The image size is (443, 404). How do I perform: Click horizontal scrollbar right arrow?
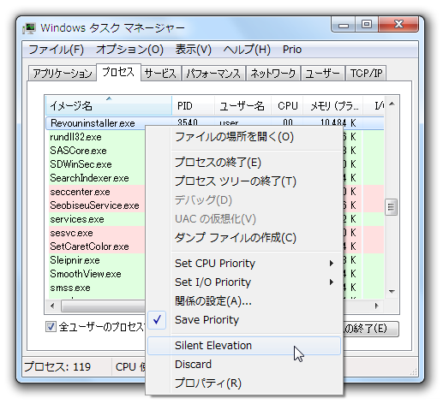tap(377, 306)
